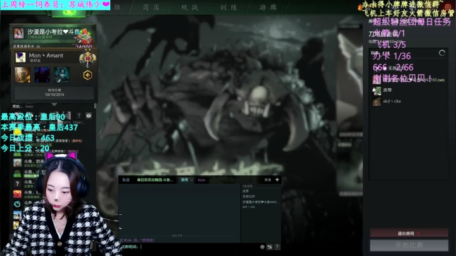Screen dimensions: 456x256
Task: Click 退出房间 leave lobby button
Action: coord(409,233)
